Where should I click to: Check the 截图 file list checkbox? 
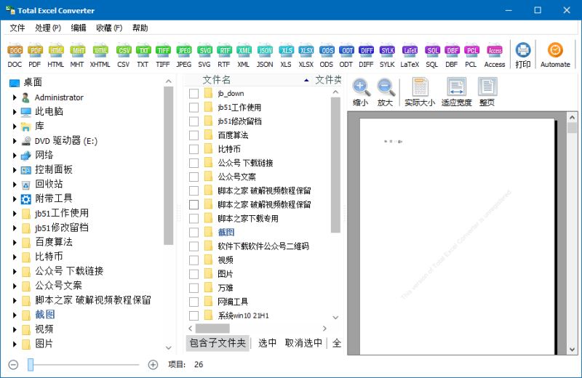click(x=194, y=232)
